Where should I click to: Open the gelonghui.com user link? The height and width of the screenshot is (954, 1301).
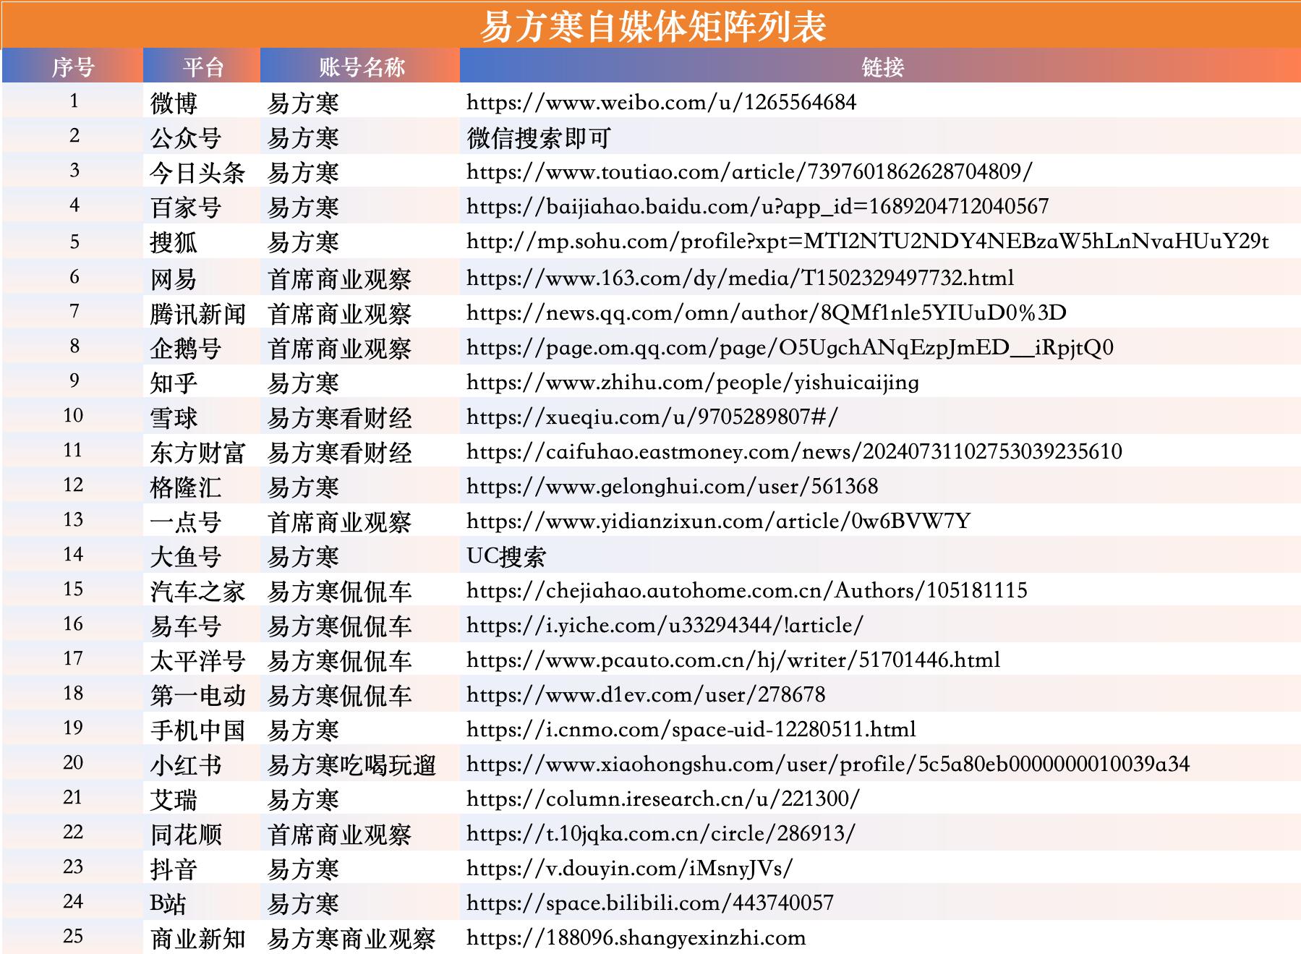[x=672, y=487]
